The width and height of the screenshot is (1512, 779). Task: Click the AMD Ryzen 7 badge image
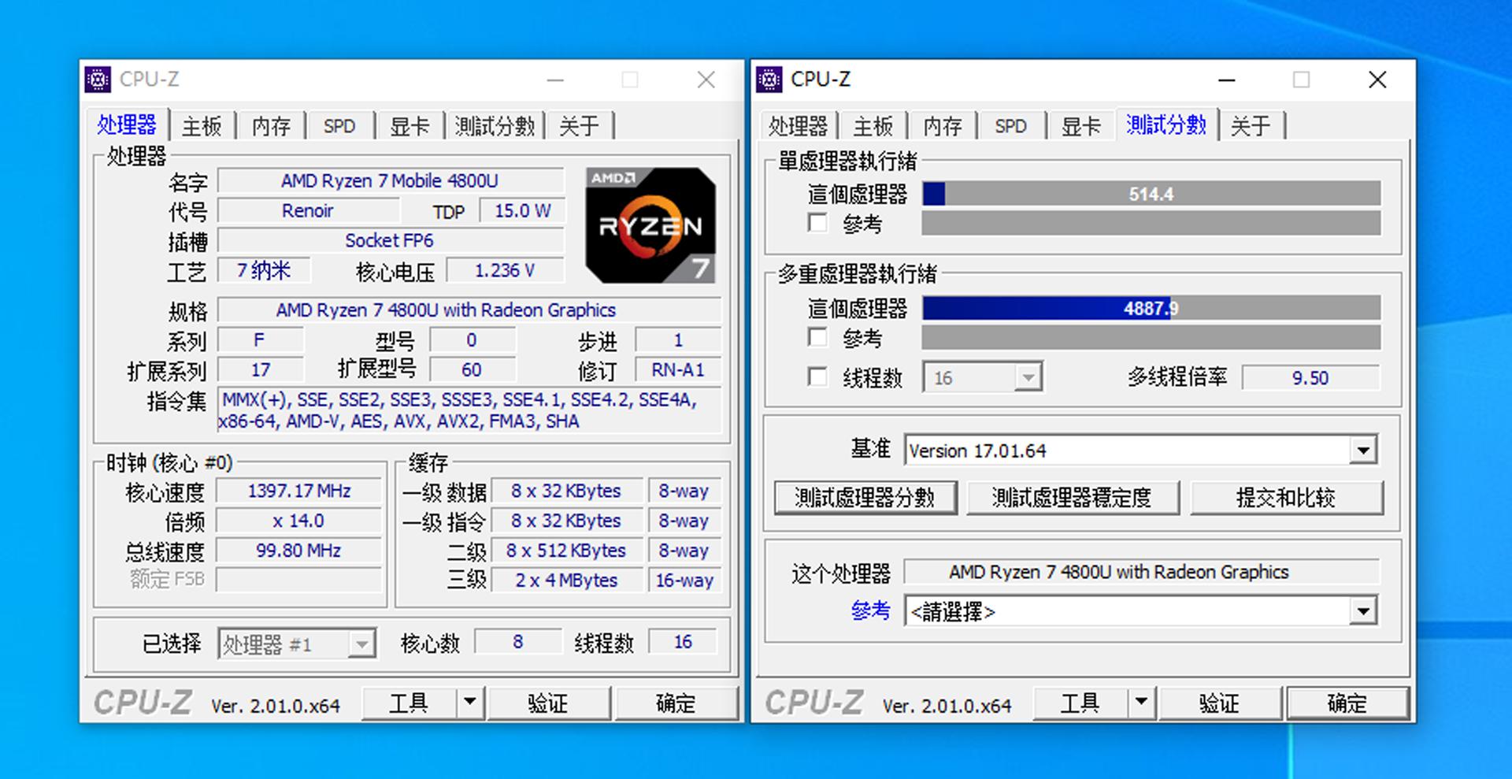point(650,225)
